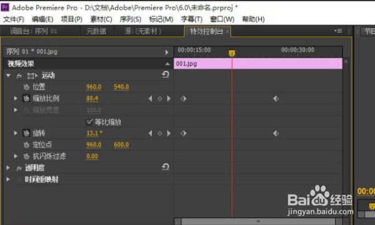Edit 缩放比例 value 80.4
Viewport: 375px width, 225px height.
tap(92, 98)
